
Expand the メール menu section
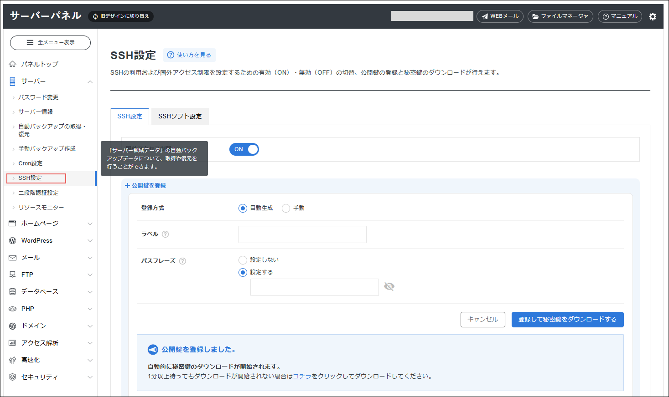90,258
